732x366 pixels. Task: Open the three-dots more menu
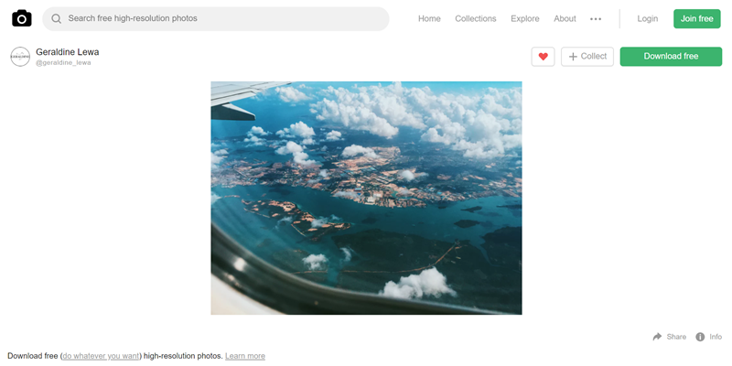[596, 19]
